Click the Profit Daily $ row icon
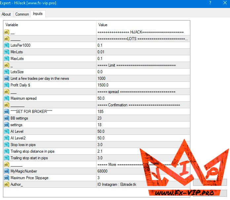Viewport: 230px width, 200px height. [x=7, y=85]
